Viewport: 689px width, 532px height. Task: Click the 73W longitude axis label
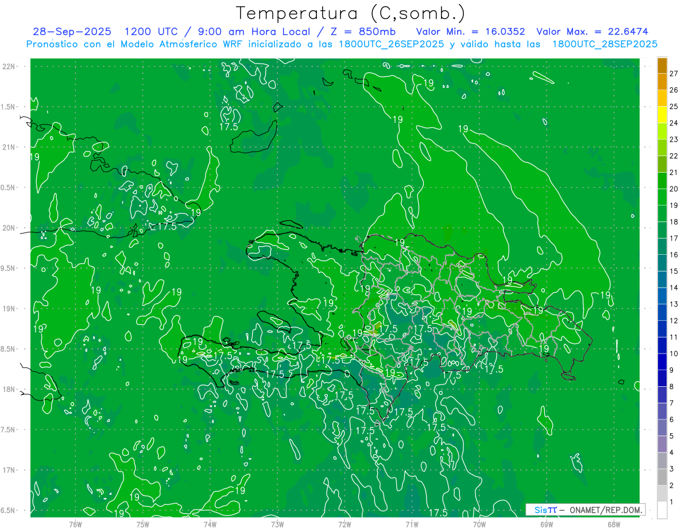pyautogui.click(x=277, y=524)
